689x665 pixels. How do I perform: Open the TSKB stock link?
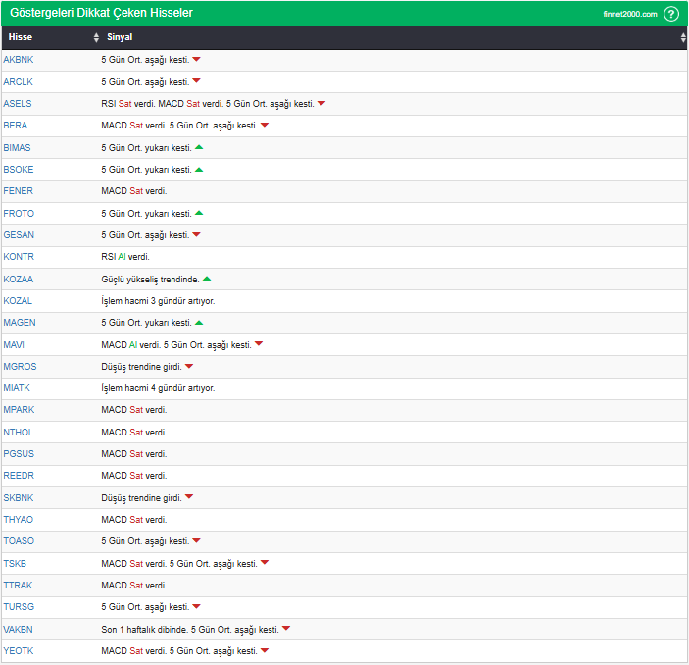coord(15,563)
